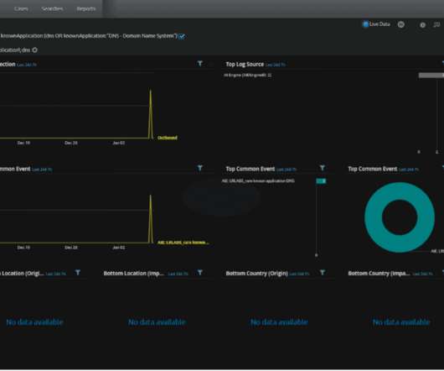
Task: Open time range link on Bottom Country (Origin)
Action: click(x=300, y=274)
